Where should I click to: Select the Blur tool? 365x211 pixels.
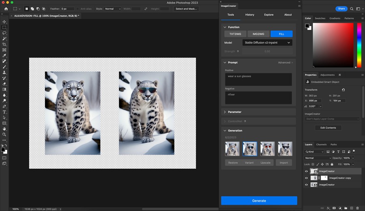coord(4,95)
